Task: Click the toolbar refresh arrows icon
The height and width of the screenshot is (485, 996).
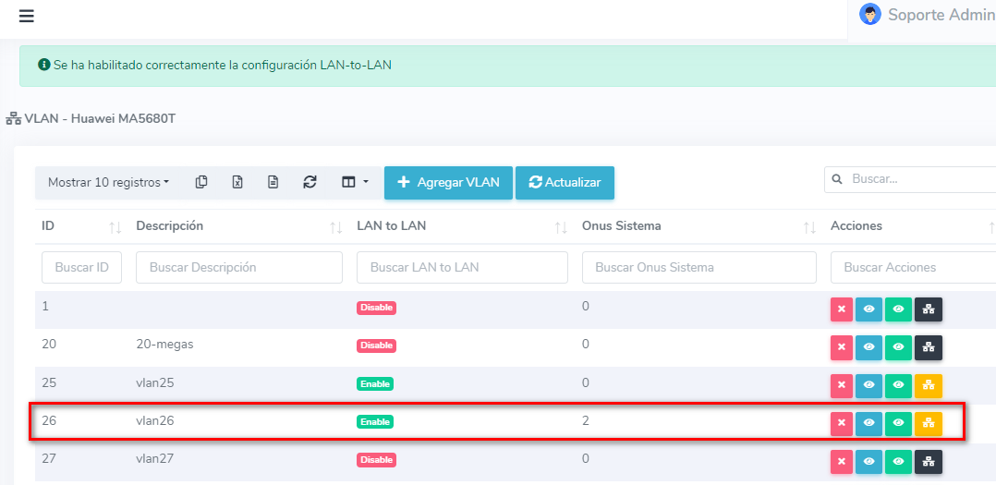Action: click(x=310, y=183)
